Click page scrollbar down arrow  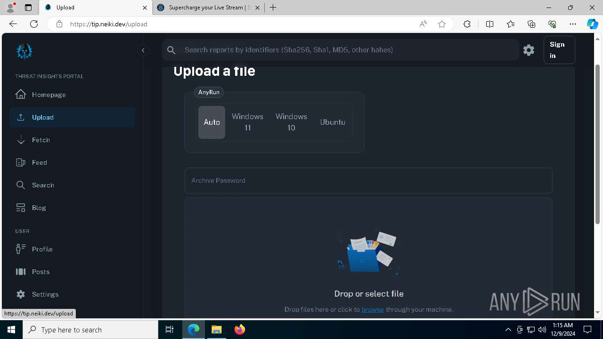click(x=598, y=312)
